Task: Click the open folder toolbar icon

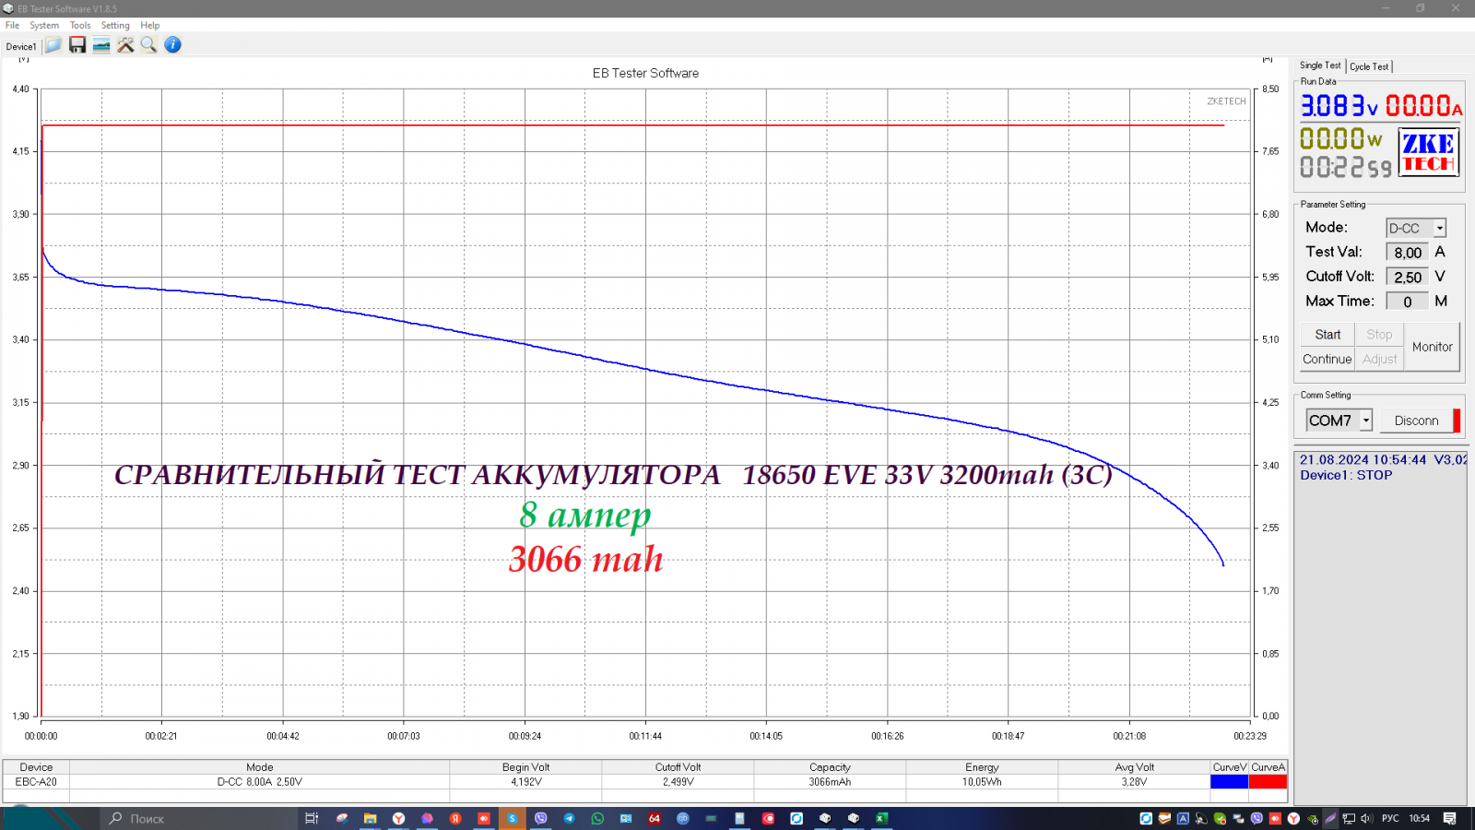Action: click(x=53, y=45)
